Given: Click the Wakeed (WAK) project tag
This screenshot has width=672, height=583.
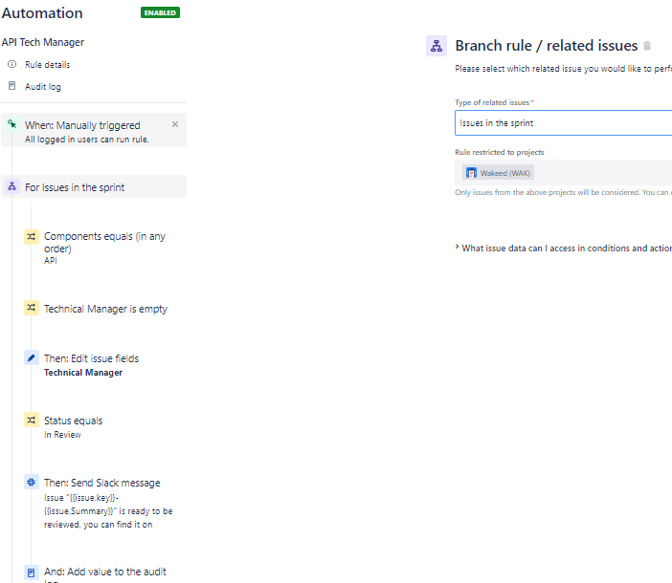Looking at the screenshot, I should 498,173.
